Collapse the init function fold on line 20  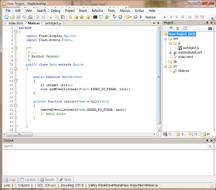click(16, 106)
